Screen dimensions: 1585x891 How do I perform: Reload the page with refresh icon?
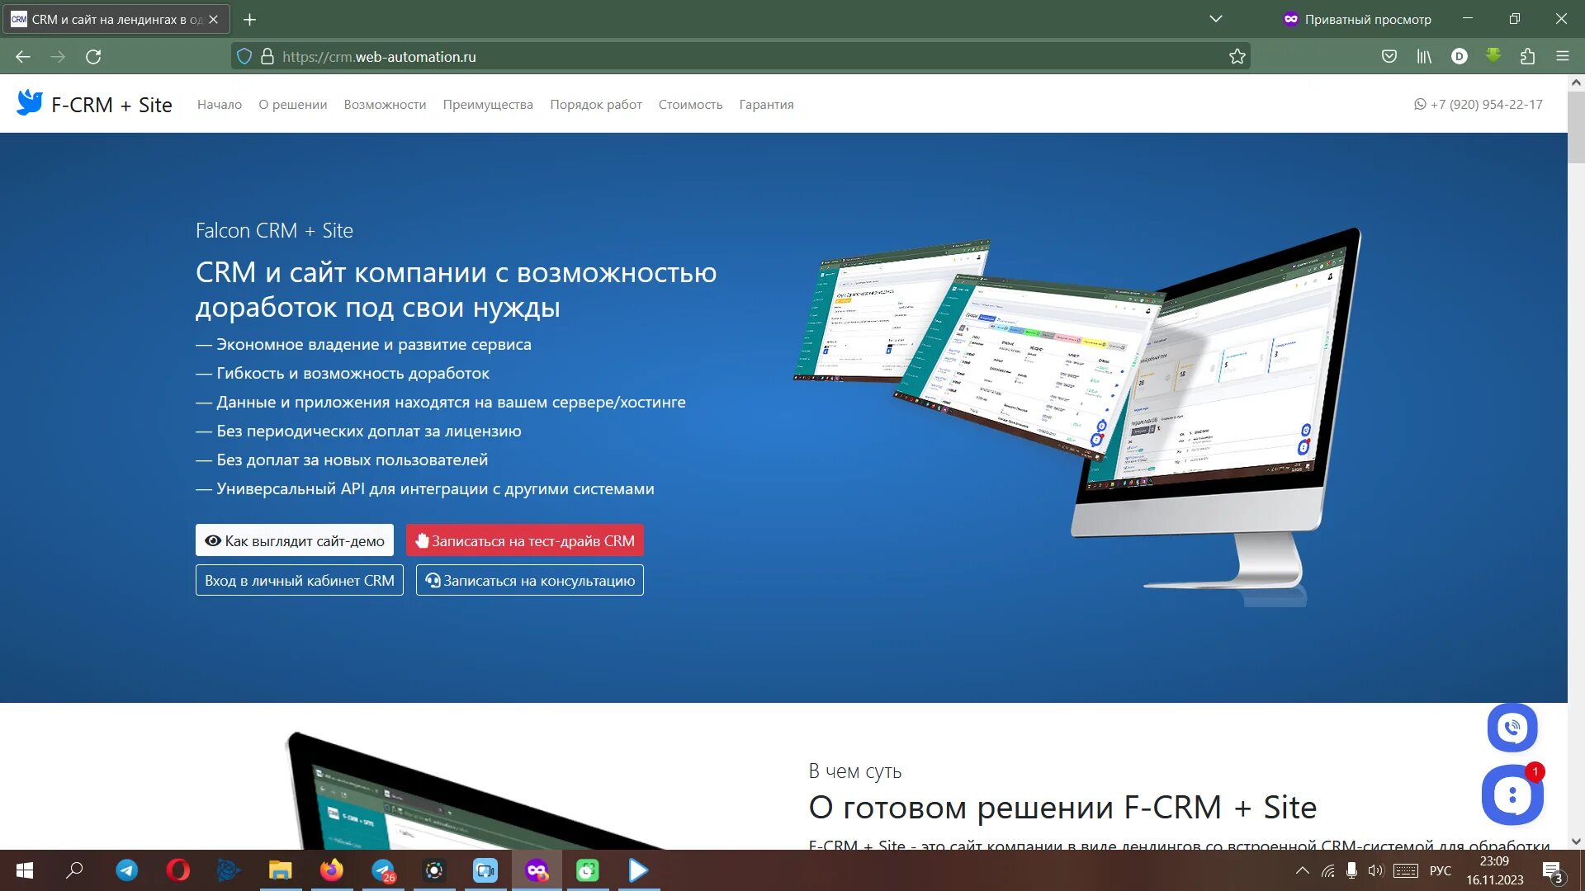click(93, 56)
